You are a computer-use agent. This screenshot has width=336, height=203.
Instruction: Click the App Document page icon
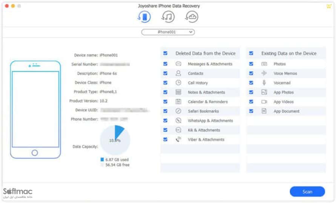[x=264, y=111]
